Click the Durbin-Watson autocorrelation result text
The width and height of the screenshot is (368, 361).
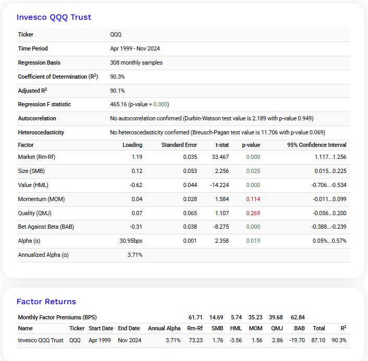click(x=212, y=118)
